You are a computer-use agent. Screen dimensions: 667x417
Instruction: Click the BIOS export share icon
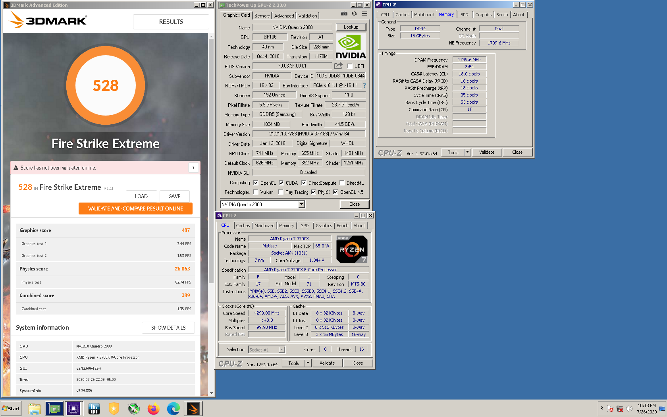pyautogui.click(x=338, y=66)
